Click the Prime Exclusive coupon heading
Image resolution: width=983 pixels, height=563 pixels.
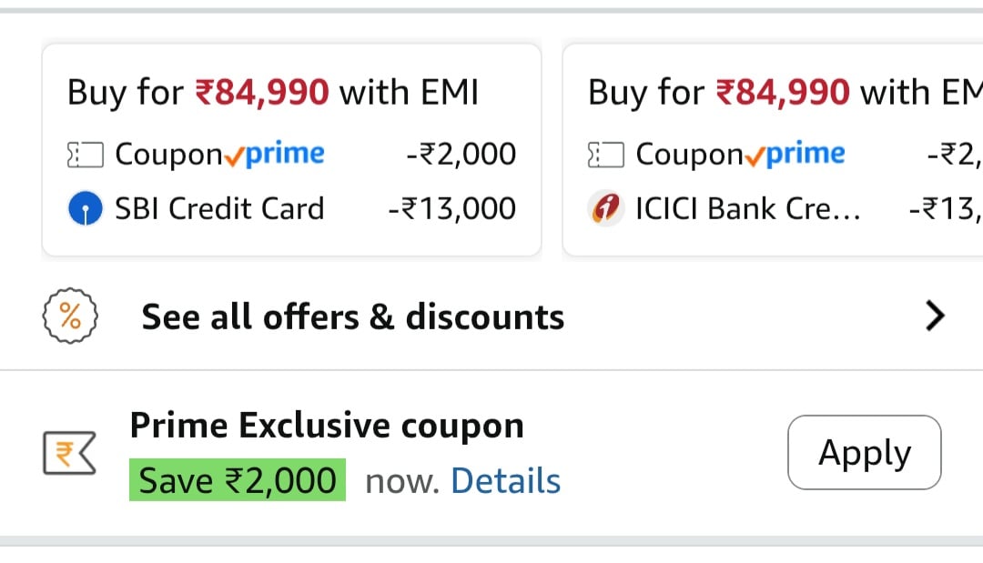pyautogui.click(x=327, y=426)
